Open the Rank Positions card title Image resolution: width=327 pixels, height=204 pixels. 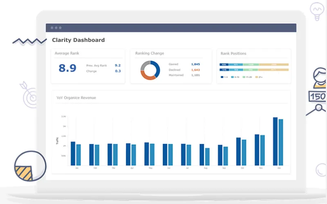[233, 53]
